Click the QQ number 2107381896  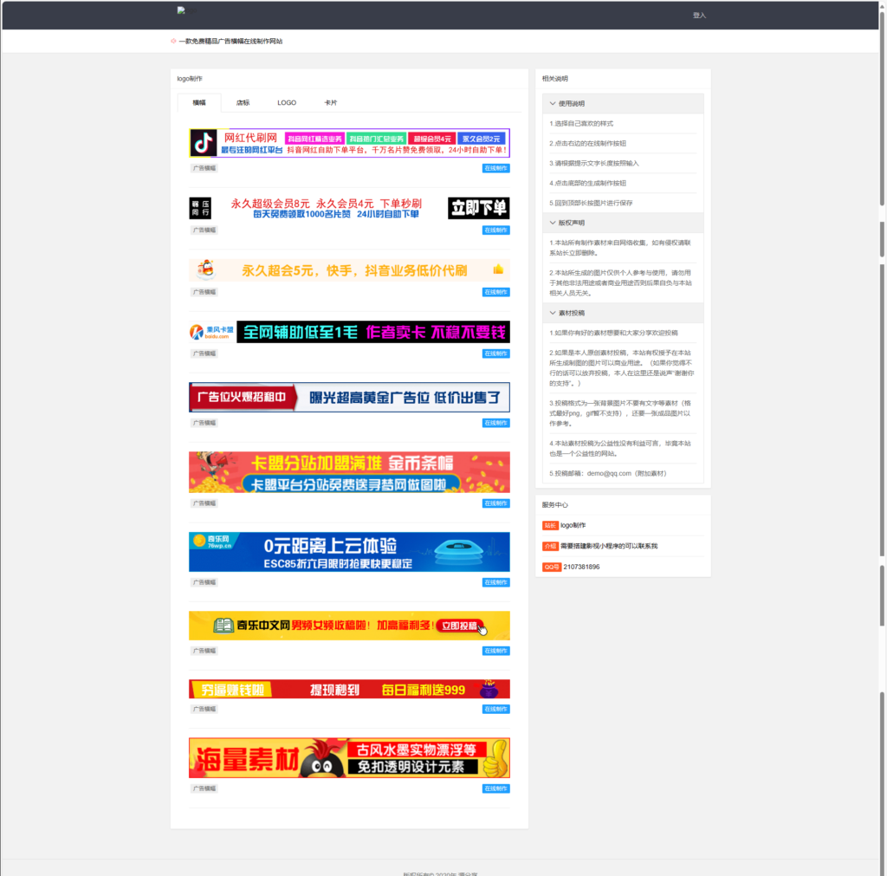[x=581, y=567]
